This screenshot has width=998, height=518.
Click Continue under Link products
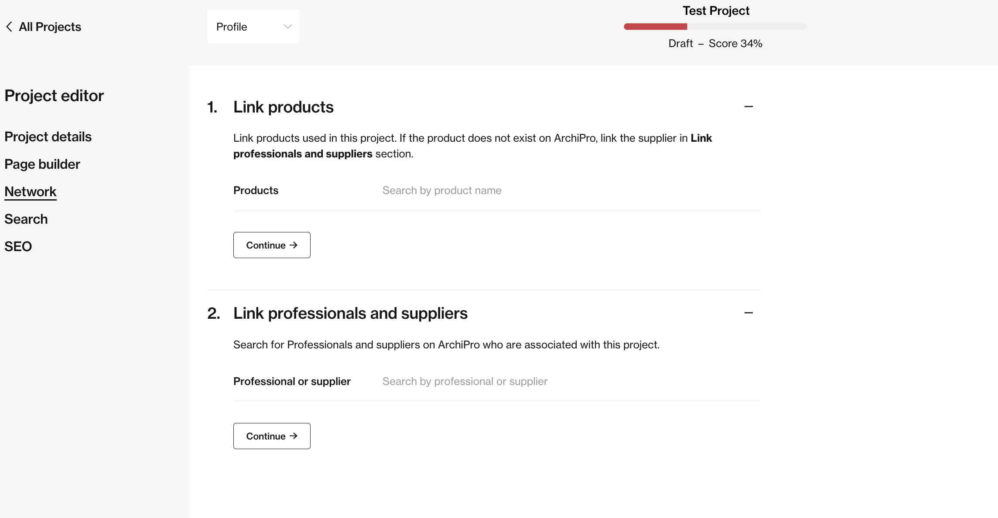click(x=272, y=245)
